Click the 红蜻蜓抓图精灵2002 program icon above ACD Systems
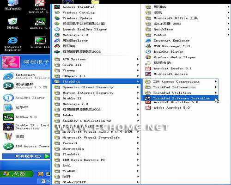Screen dimensions: 231x185 (x=57, y=52)
